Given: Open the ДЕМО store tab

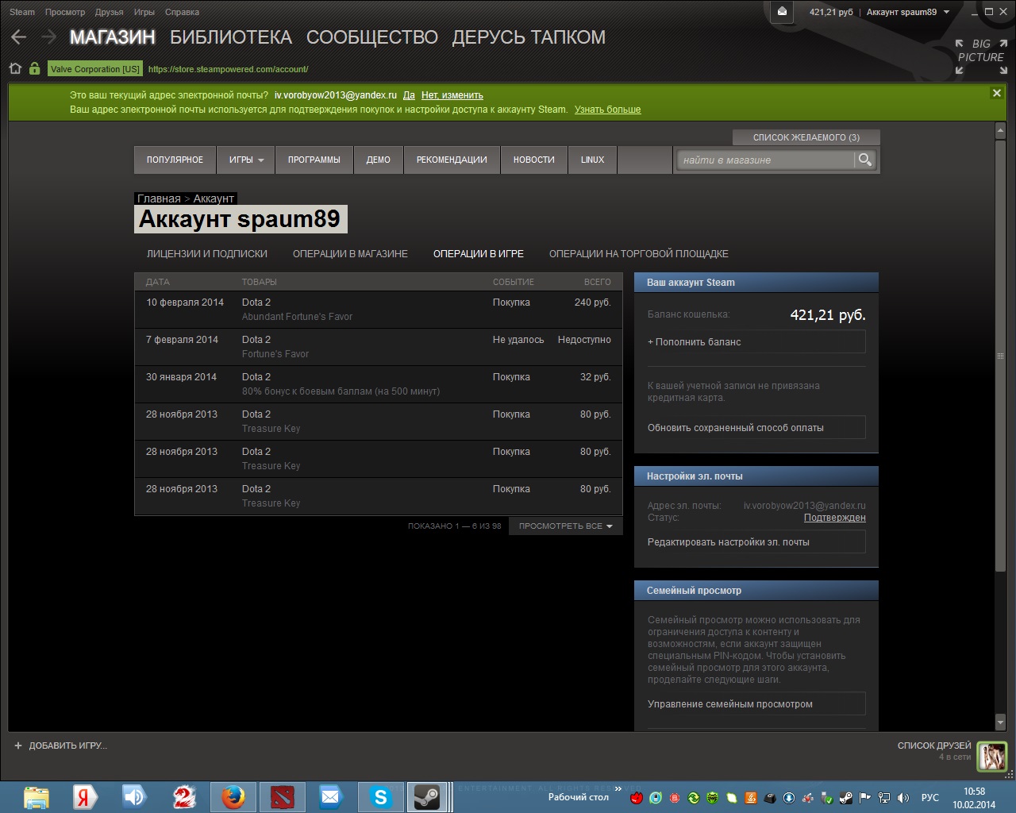Looking at the screenshot, I should (378, 160).
